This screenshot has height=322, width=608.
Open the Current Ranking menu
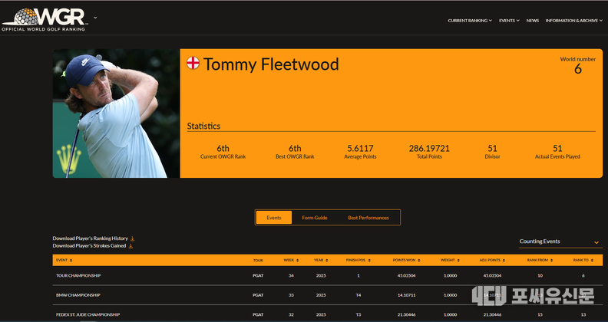click(470, 21)
